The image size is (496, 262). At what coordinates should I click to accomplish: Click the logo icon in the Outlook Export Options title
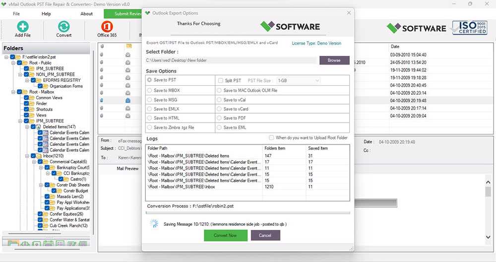point(147,13)
